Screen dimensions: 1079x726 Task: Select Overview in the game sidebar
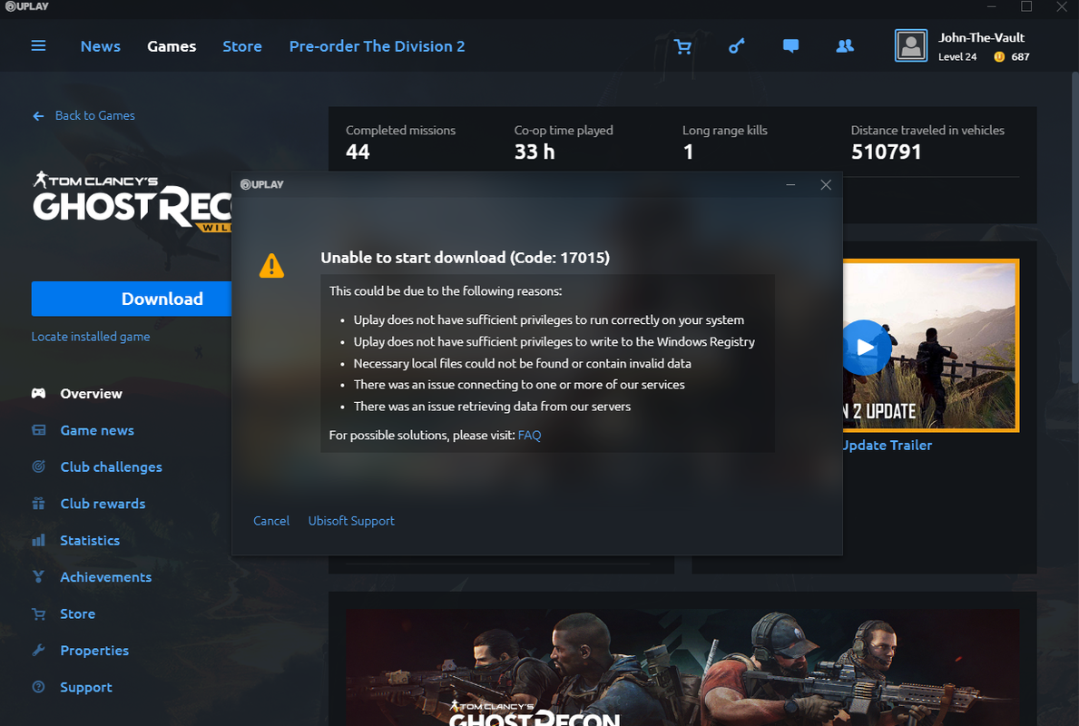91,394
